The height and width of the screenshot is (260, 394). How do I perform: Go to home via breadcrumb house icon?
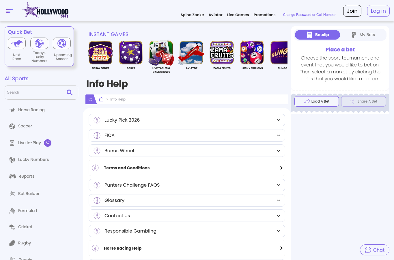(101, 99)
